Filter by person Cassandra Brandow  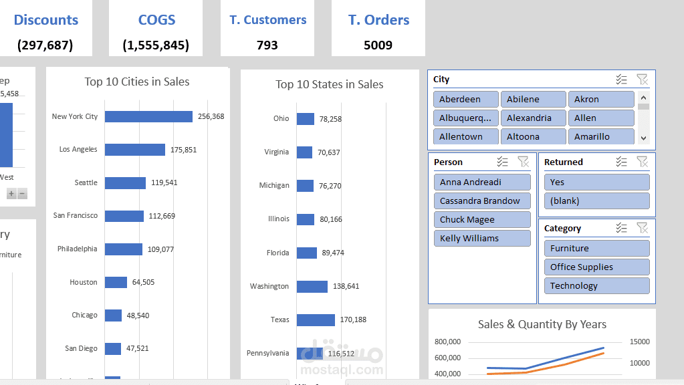pyautogui.click(x=482, y=201)
